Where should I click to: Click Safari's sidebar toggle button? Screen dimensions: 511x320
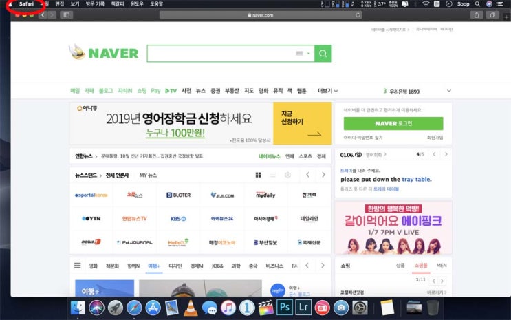67,15
